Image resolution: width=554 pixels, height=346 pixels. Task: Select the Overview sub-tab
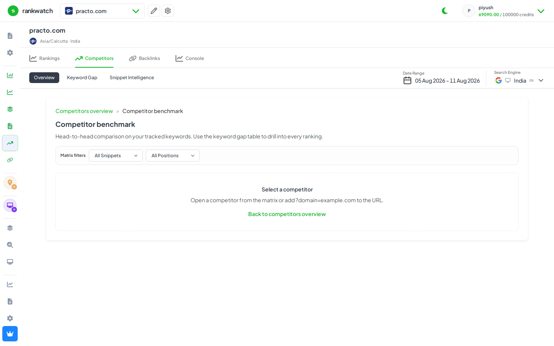coord(44,78)
